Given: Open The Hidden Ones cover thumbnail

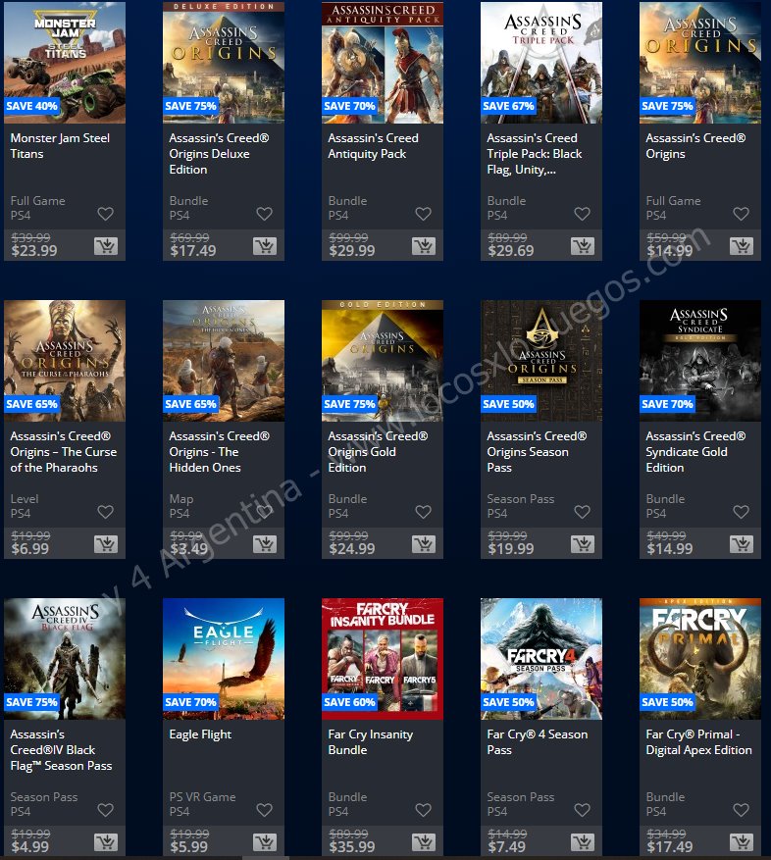Looking at the screenshot, I should 224,360.
